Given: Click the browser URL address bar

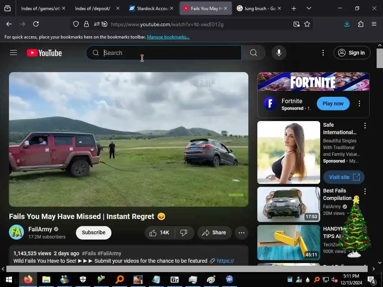Looking at the screenshot, I should click(167, 24).
